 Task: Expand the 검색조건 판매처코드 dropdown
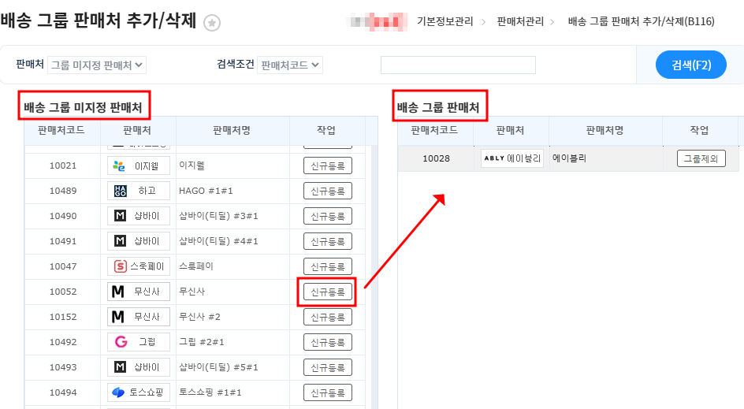(x=290, y=65)
